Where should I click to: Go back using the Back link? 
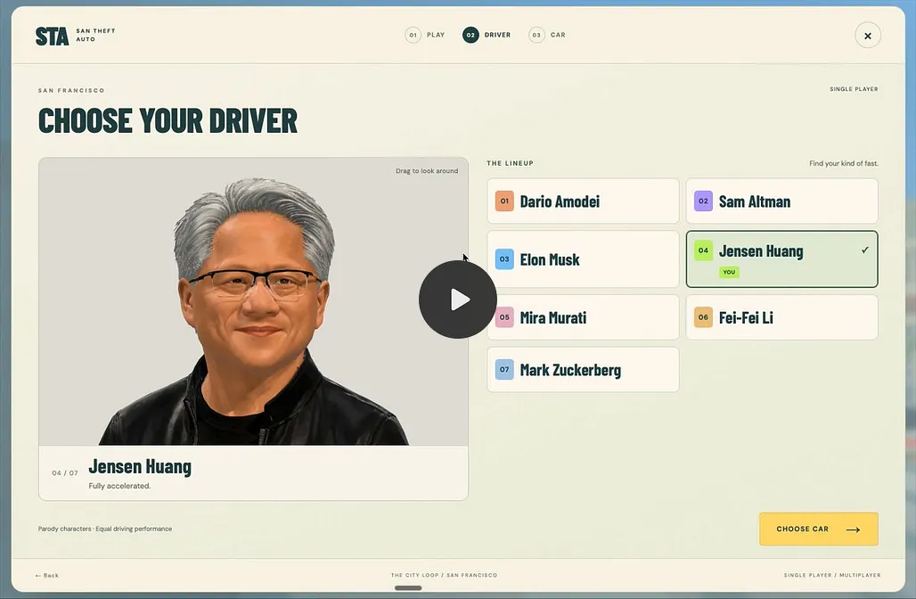[46, 576]
